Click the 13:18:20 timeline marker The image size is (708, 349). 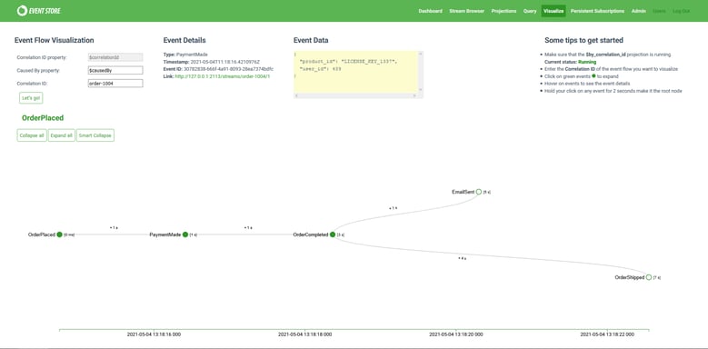pos(455,334)
